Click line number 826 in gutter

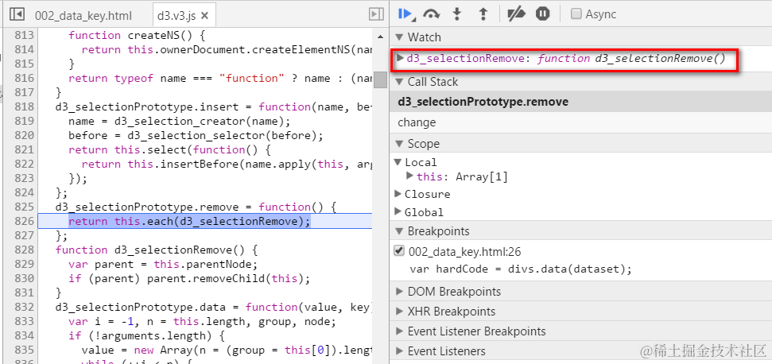(x=24, y=221)
